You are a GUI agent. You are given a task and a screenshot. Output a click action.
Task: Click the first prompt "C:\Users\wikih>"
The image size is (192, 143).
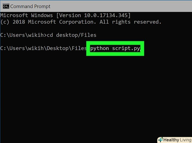[x=24, y=35]
